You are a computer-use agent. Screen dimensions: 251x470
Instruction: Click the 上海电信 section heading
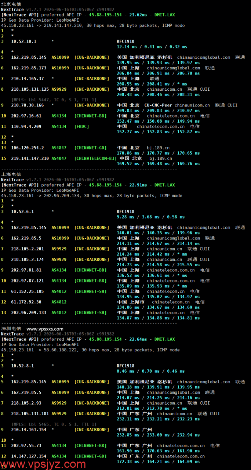click(x=11, y=174)
